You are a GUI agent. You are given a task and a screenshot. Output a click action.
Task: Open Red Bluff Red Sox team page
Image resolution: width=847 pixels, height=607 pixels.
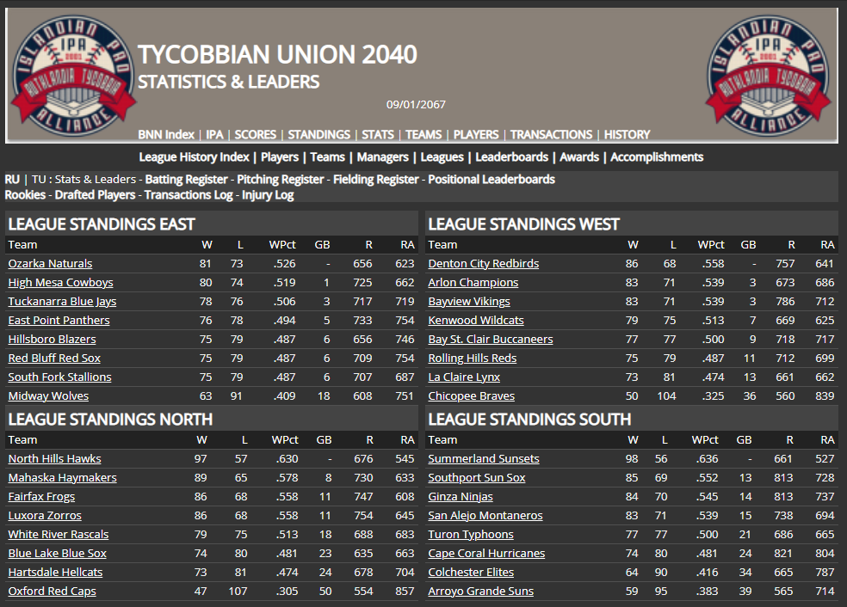pyautogui.click(x=54, y=359)
